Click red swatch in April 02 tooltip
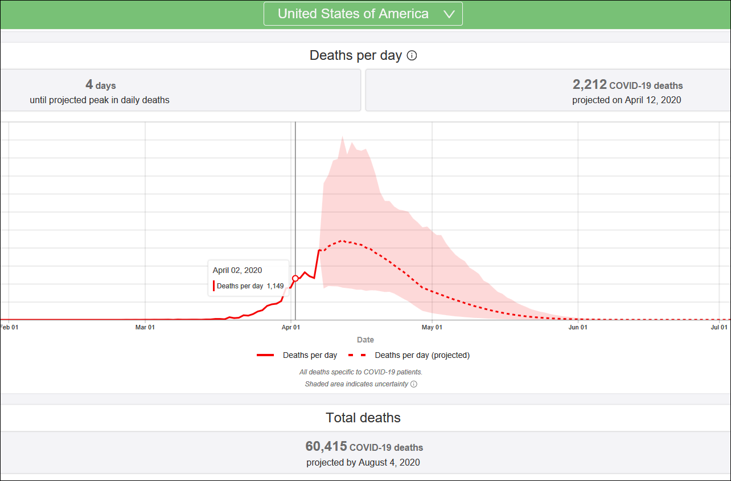Screen dimensions: 731x481 pyautogui.click(x=213, y=286)
